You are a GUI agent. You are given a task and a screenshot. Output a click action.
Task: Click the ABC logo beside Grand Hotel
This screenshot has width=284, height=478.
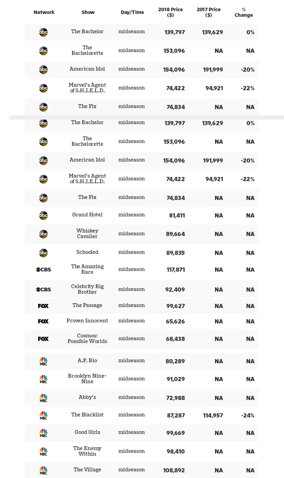point(43,215)
